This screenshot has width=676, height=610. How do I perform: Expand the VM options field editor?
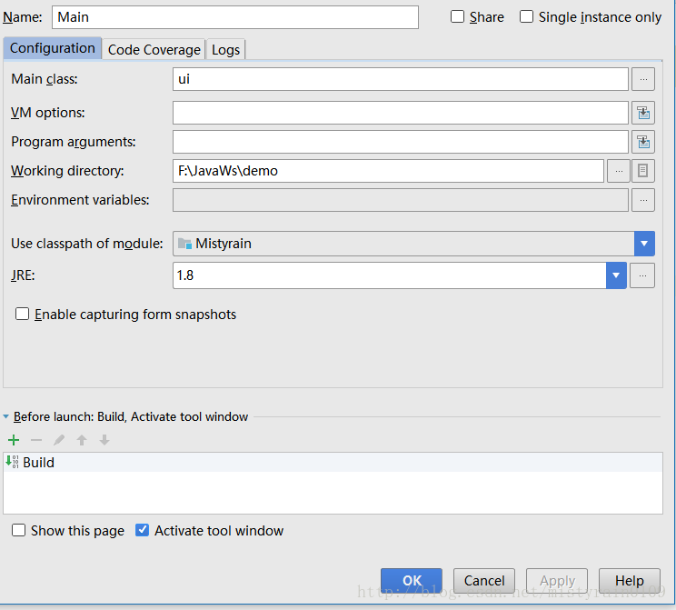point(642,113)
